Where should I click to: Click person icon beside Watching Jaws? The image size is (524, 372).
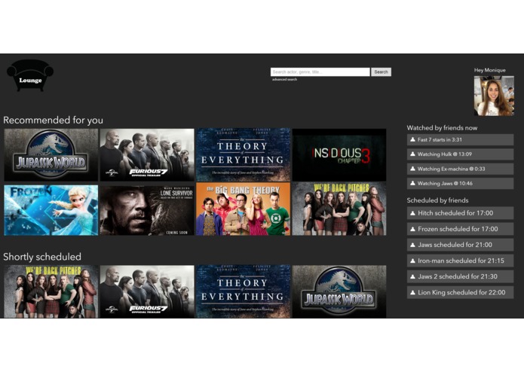[412, 183]
